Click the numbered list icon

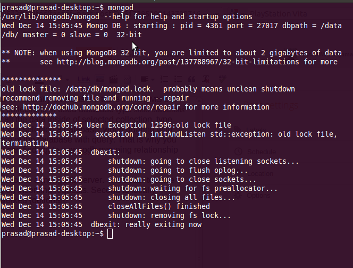coord(164,79)
